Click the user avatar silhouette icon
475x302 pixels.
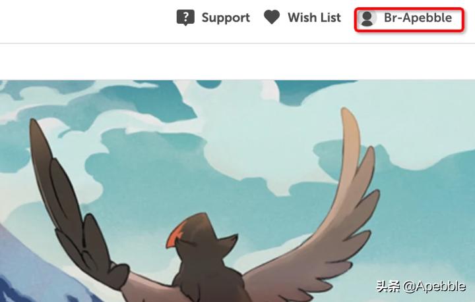[367, 18]
